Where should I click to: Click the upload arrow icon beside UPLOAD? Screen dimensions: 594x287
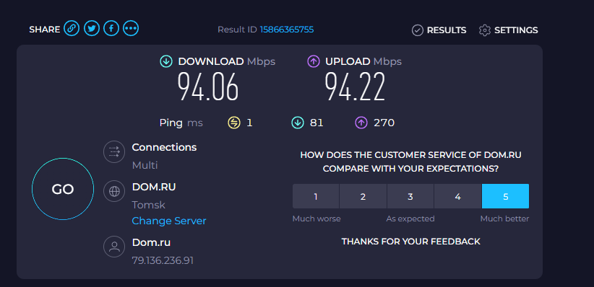click(x=314, y=61)
